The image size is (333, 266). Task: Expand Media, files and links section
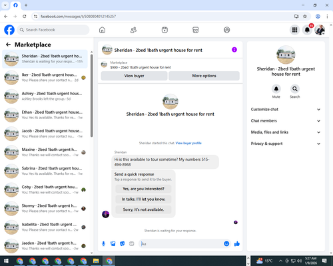(x=286, y=132)
